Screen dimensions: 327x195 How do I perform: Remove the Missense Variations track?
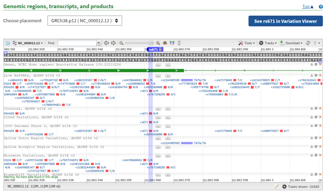click(x=320, y=155)
